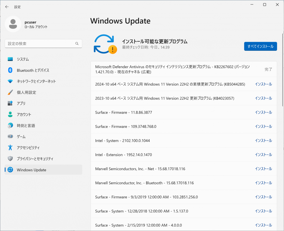Viewport: 284px width, 231px height.
Task: Open Bluetooth とデバイス settings
Action: (44, 70)
